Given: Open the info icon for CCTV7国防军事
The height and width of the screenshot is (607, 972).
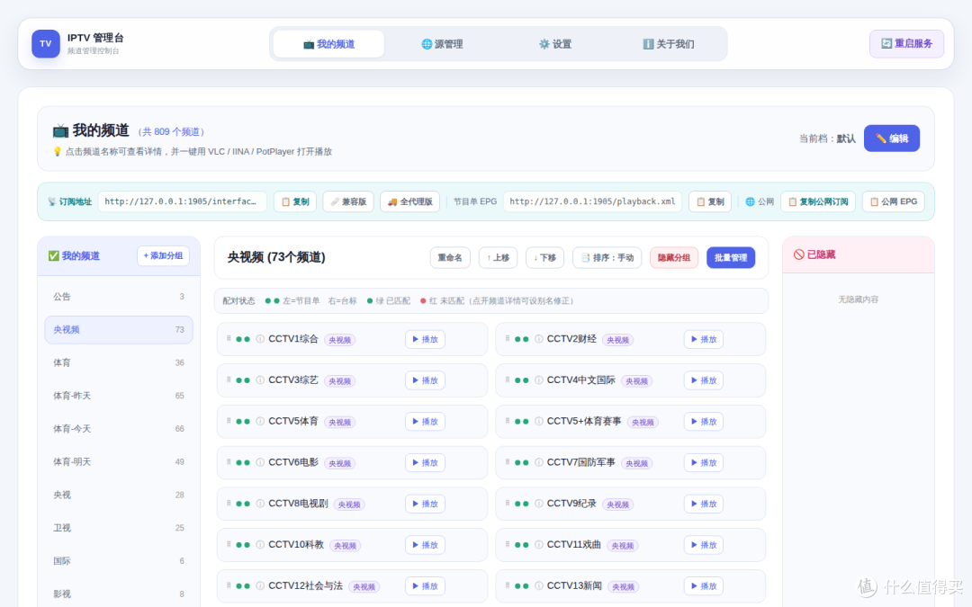Looking at the screenshot, I should (x=539, y=463).
